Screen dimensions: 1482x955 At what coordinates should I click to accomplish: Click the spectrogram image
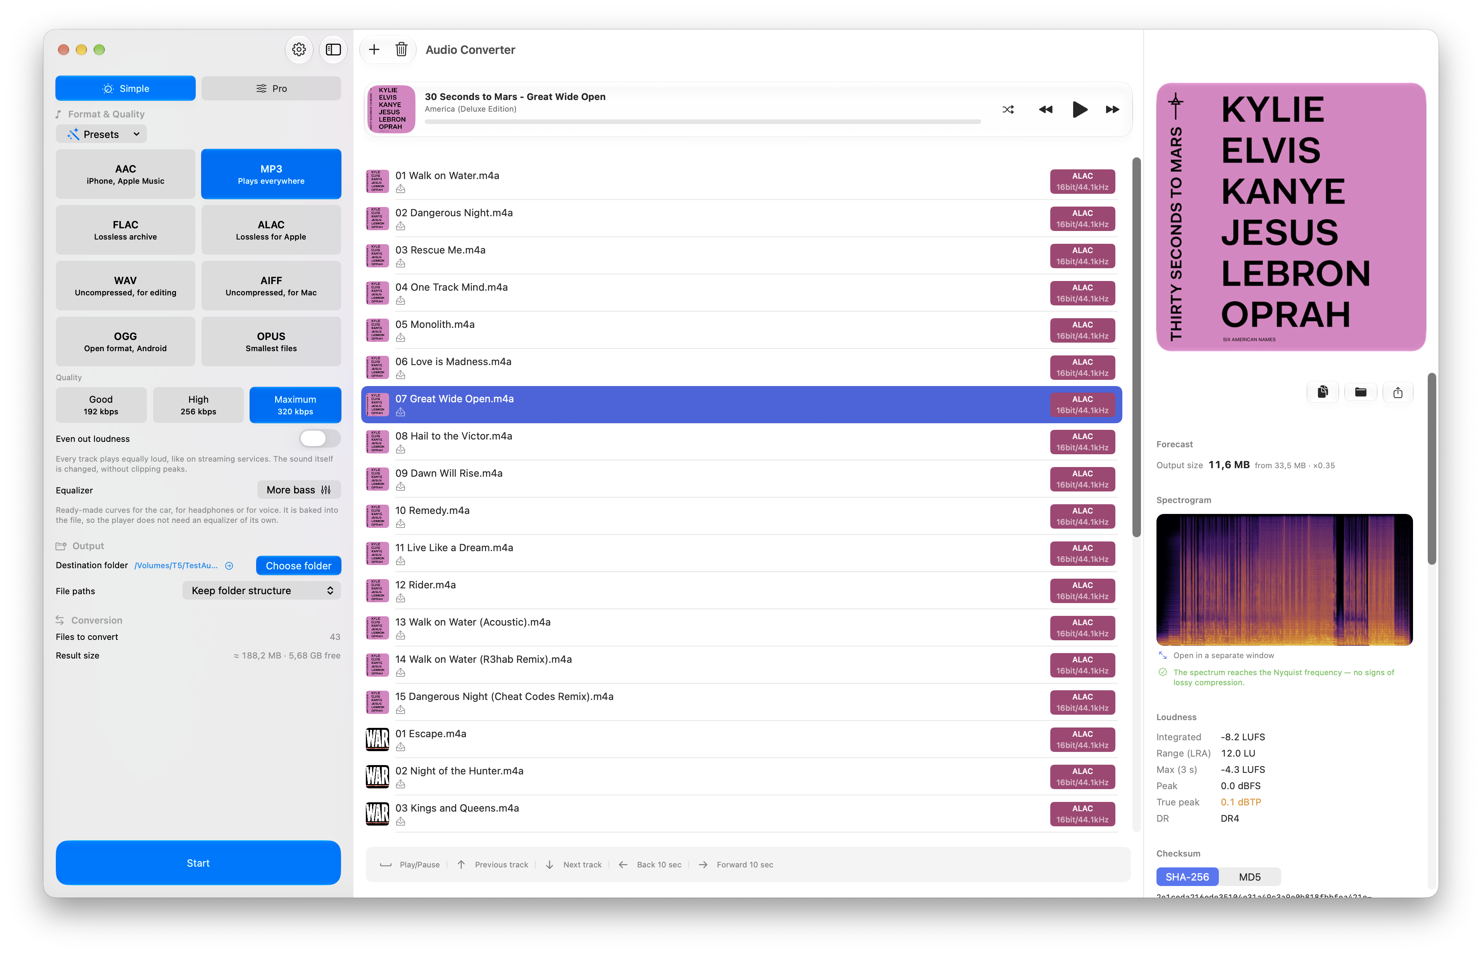pyautogui.click(x=1284, y=579)
